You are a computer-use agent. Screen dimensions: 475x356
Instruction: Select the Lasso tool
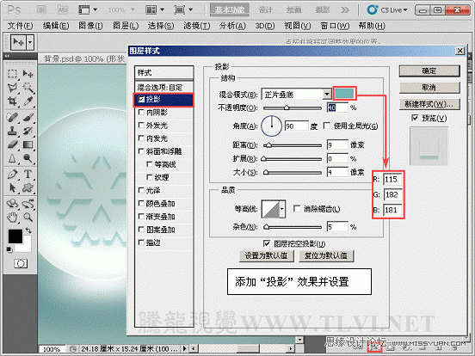pyautogui.click(x=12, y=88)
